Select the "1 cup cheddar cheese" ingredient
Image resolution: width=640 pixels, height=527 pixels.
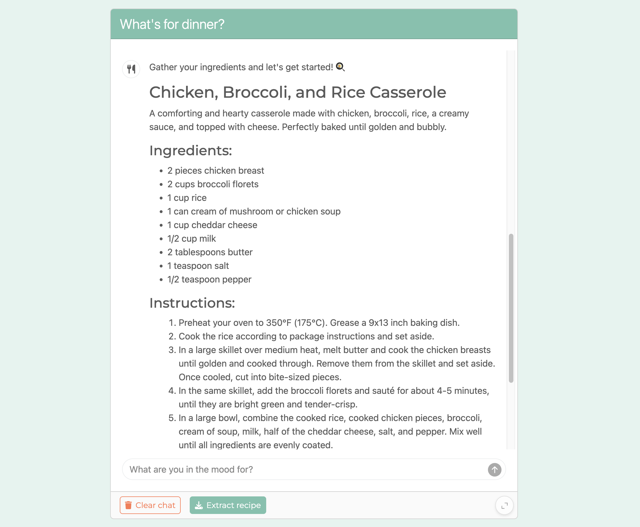coord(212,225)
